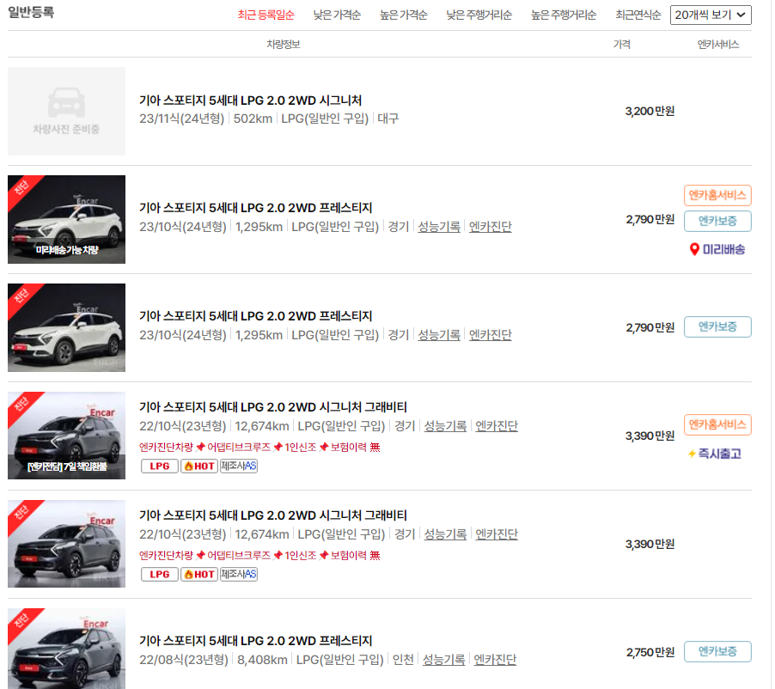Open white Sportage thumbnail without delivery label

(x=66, y=327)
